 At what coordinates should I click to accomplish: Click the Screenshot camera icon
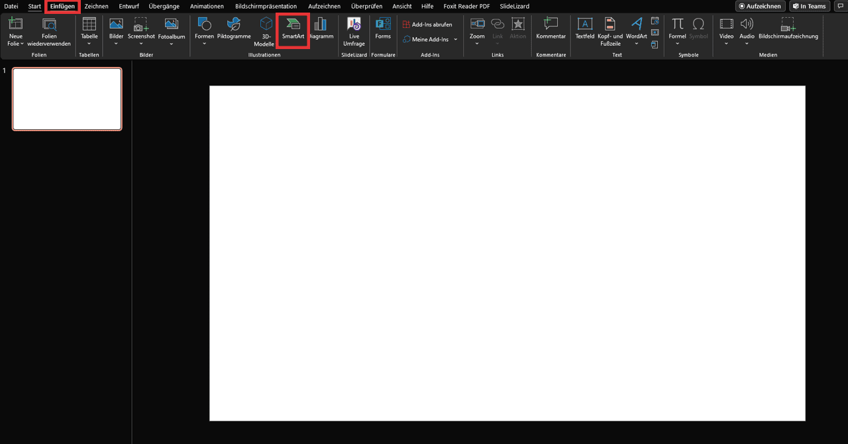(141, 25)
